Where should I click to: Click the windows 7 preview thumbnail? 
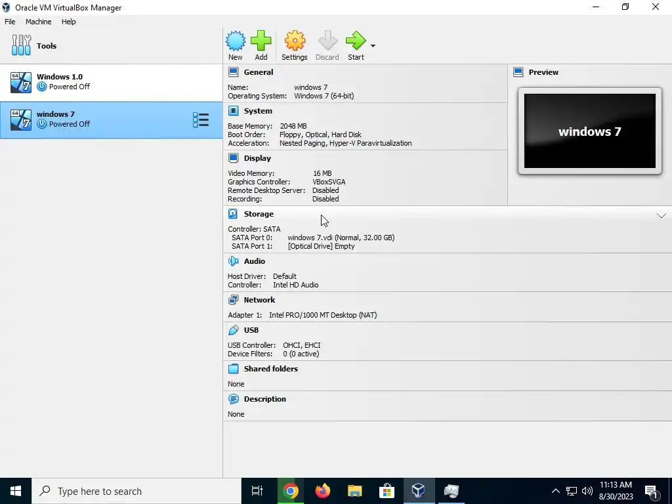coord(590,131)
